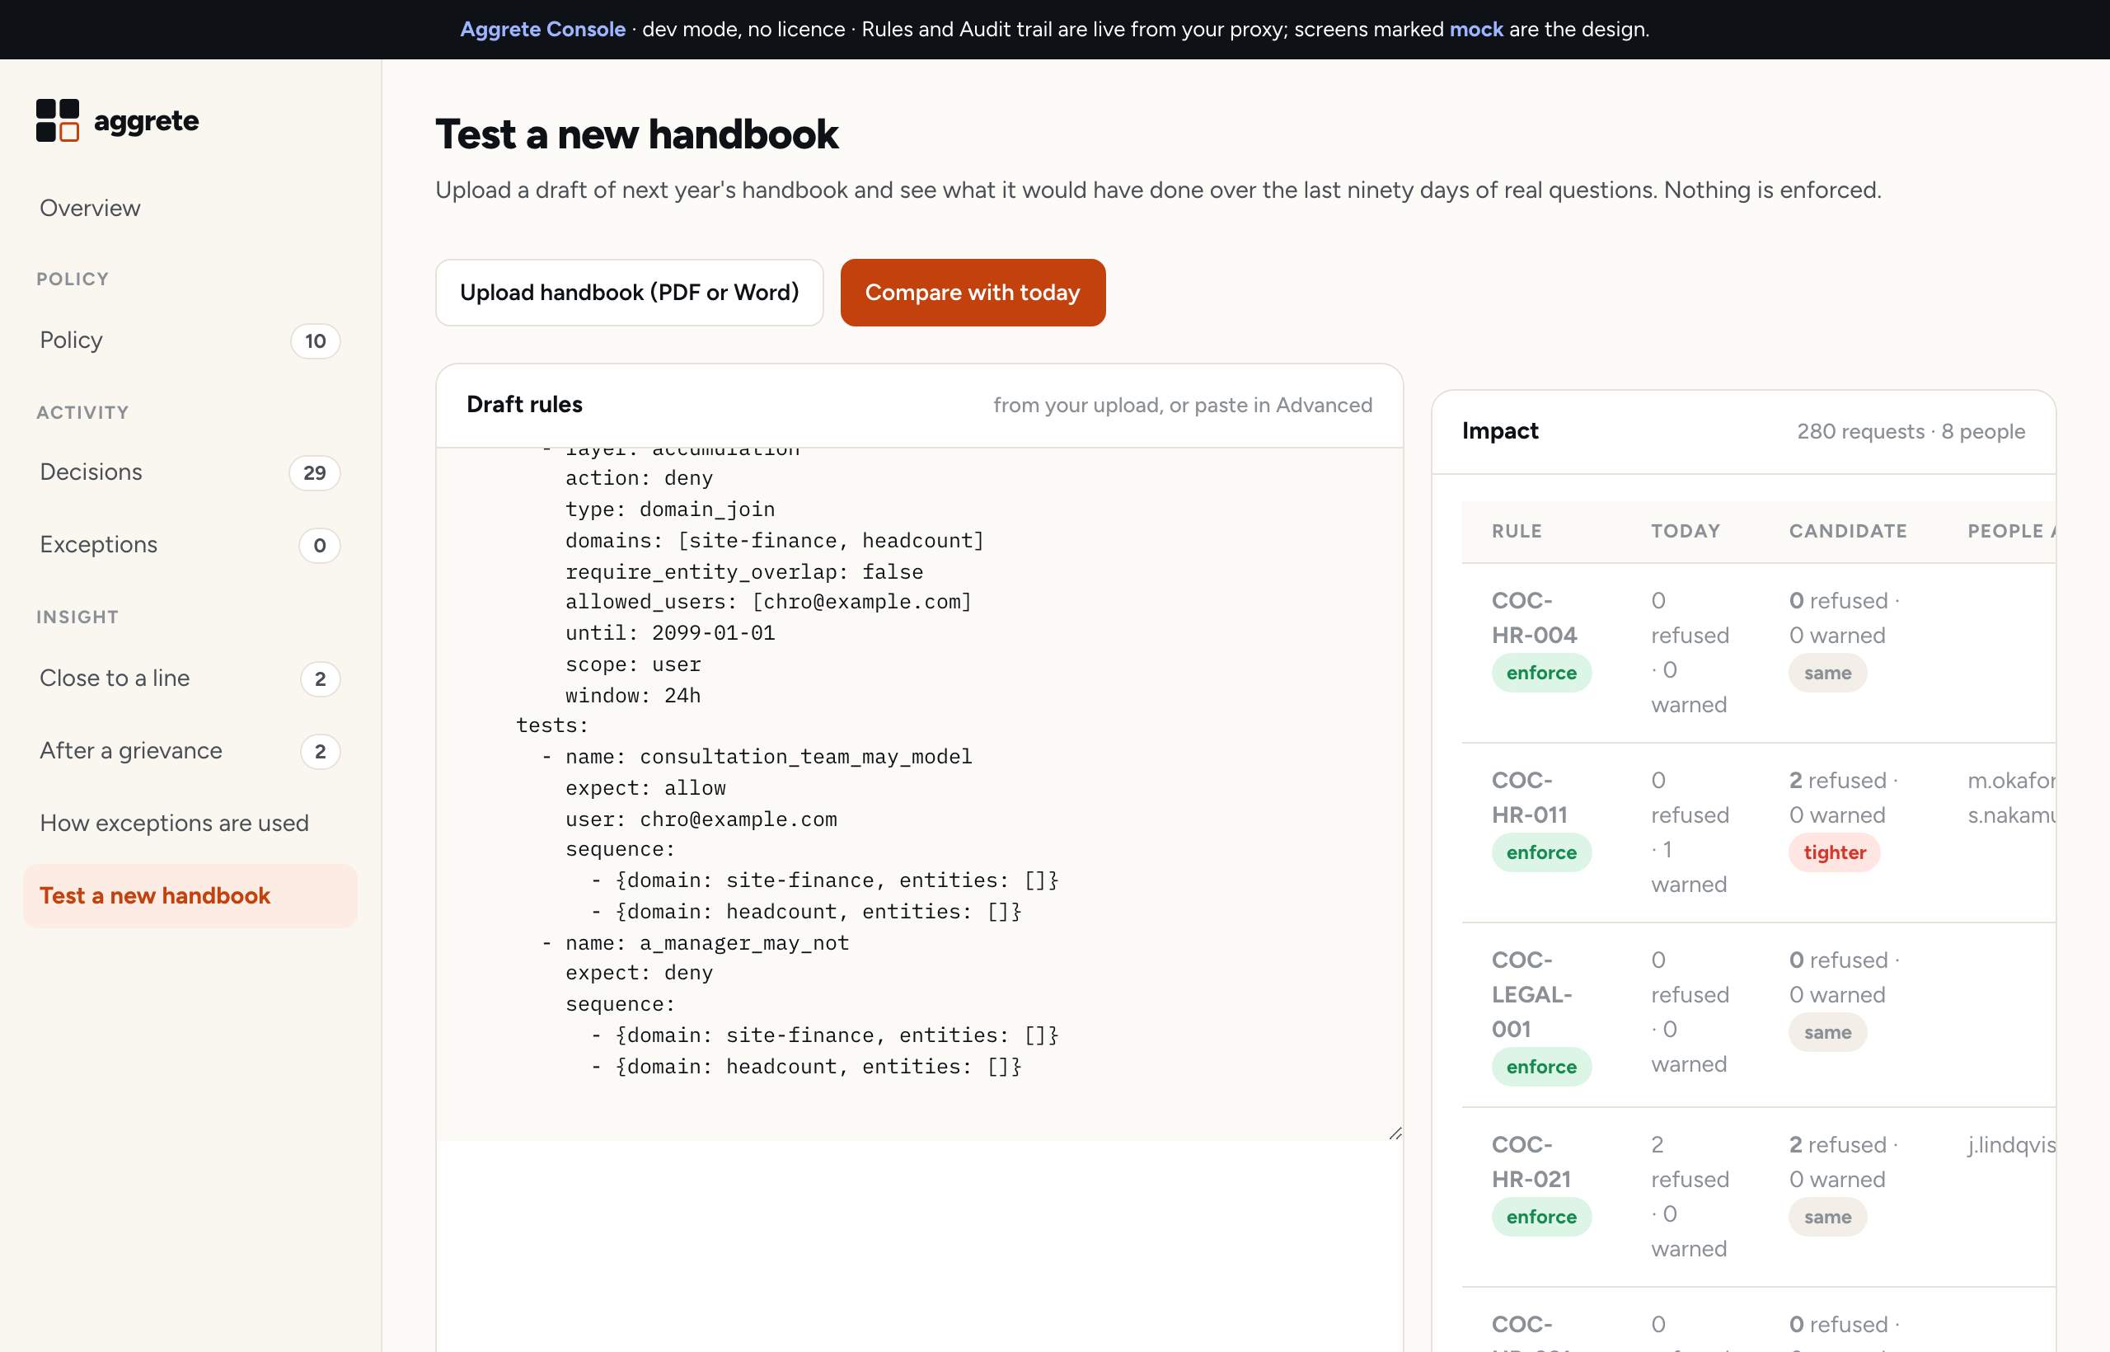The image size is (2110, 1352).
Task: Click 'from your upload, or paste in Advanced' text
Action: point(1182,405)
